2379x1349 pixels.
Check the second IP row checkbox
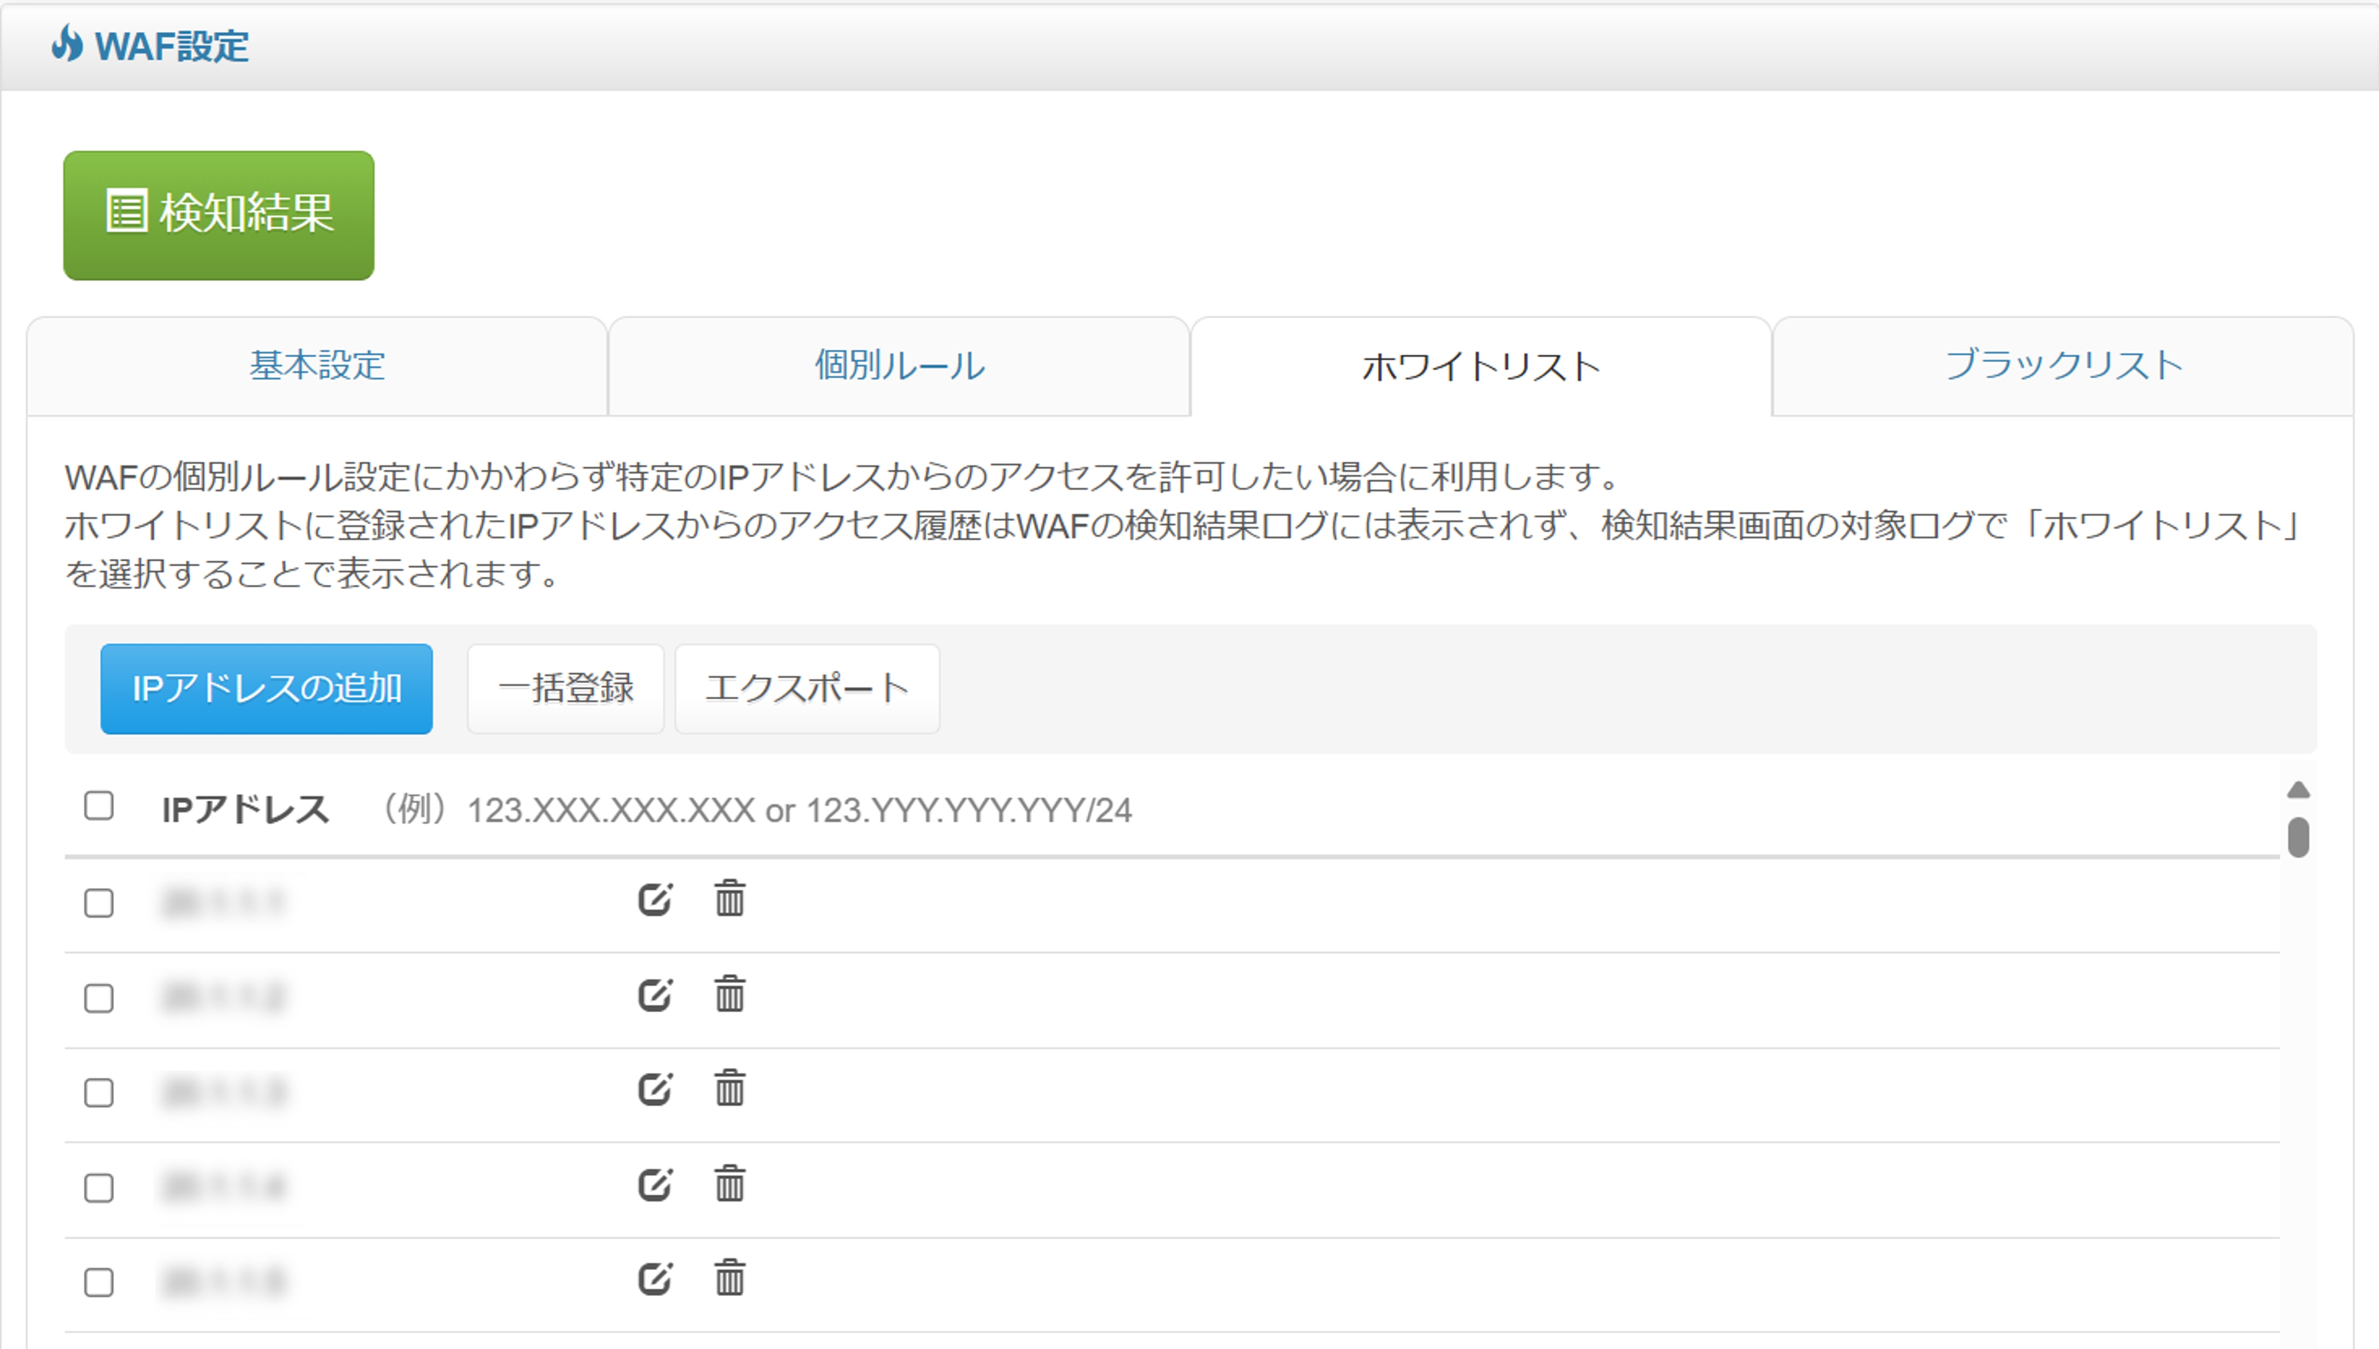pyautogui.click(x=99, y=998)
